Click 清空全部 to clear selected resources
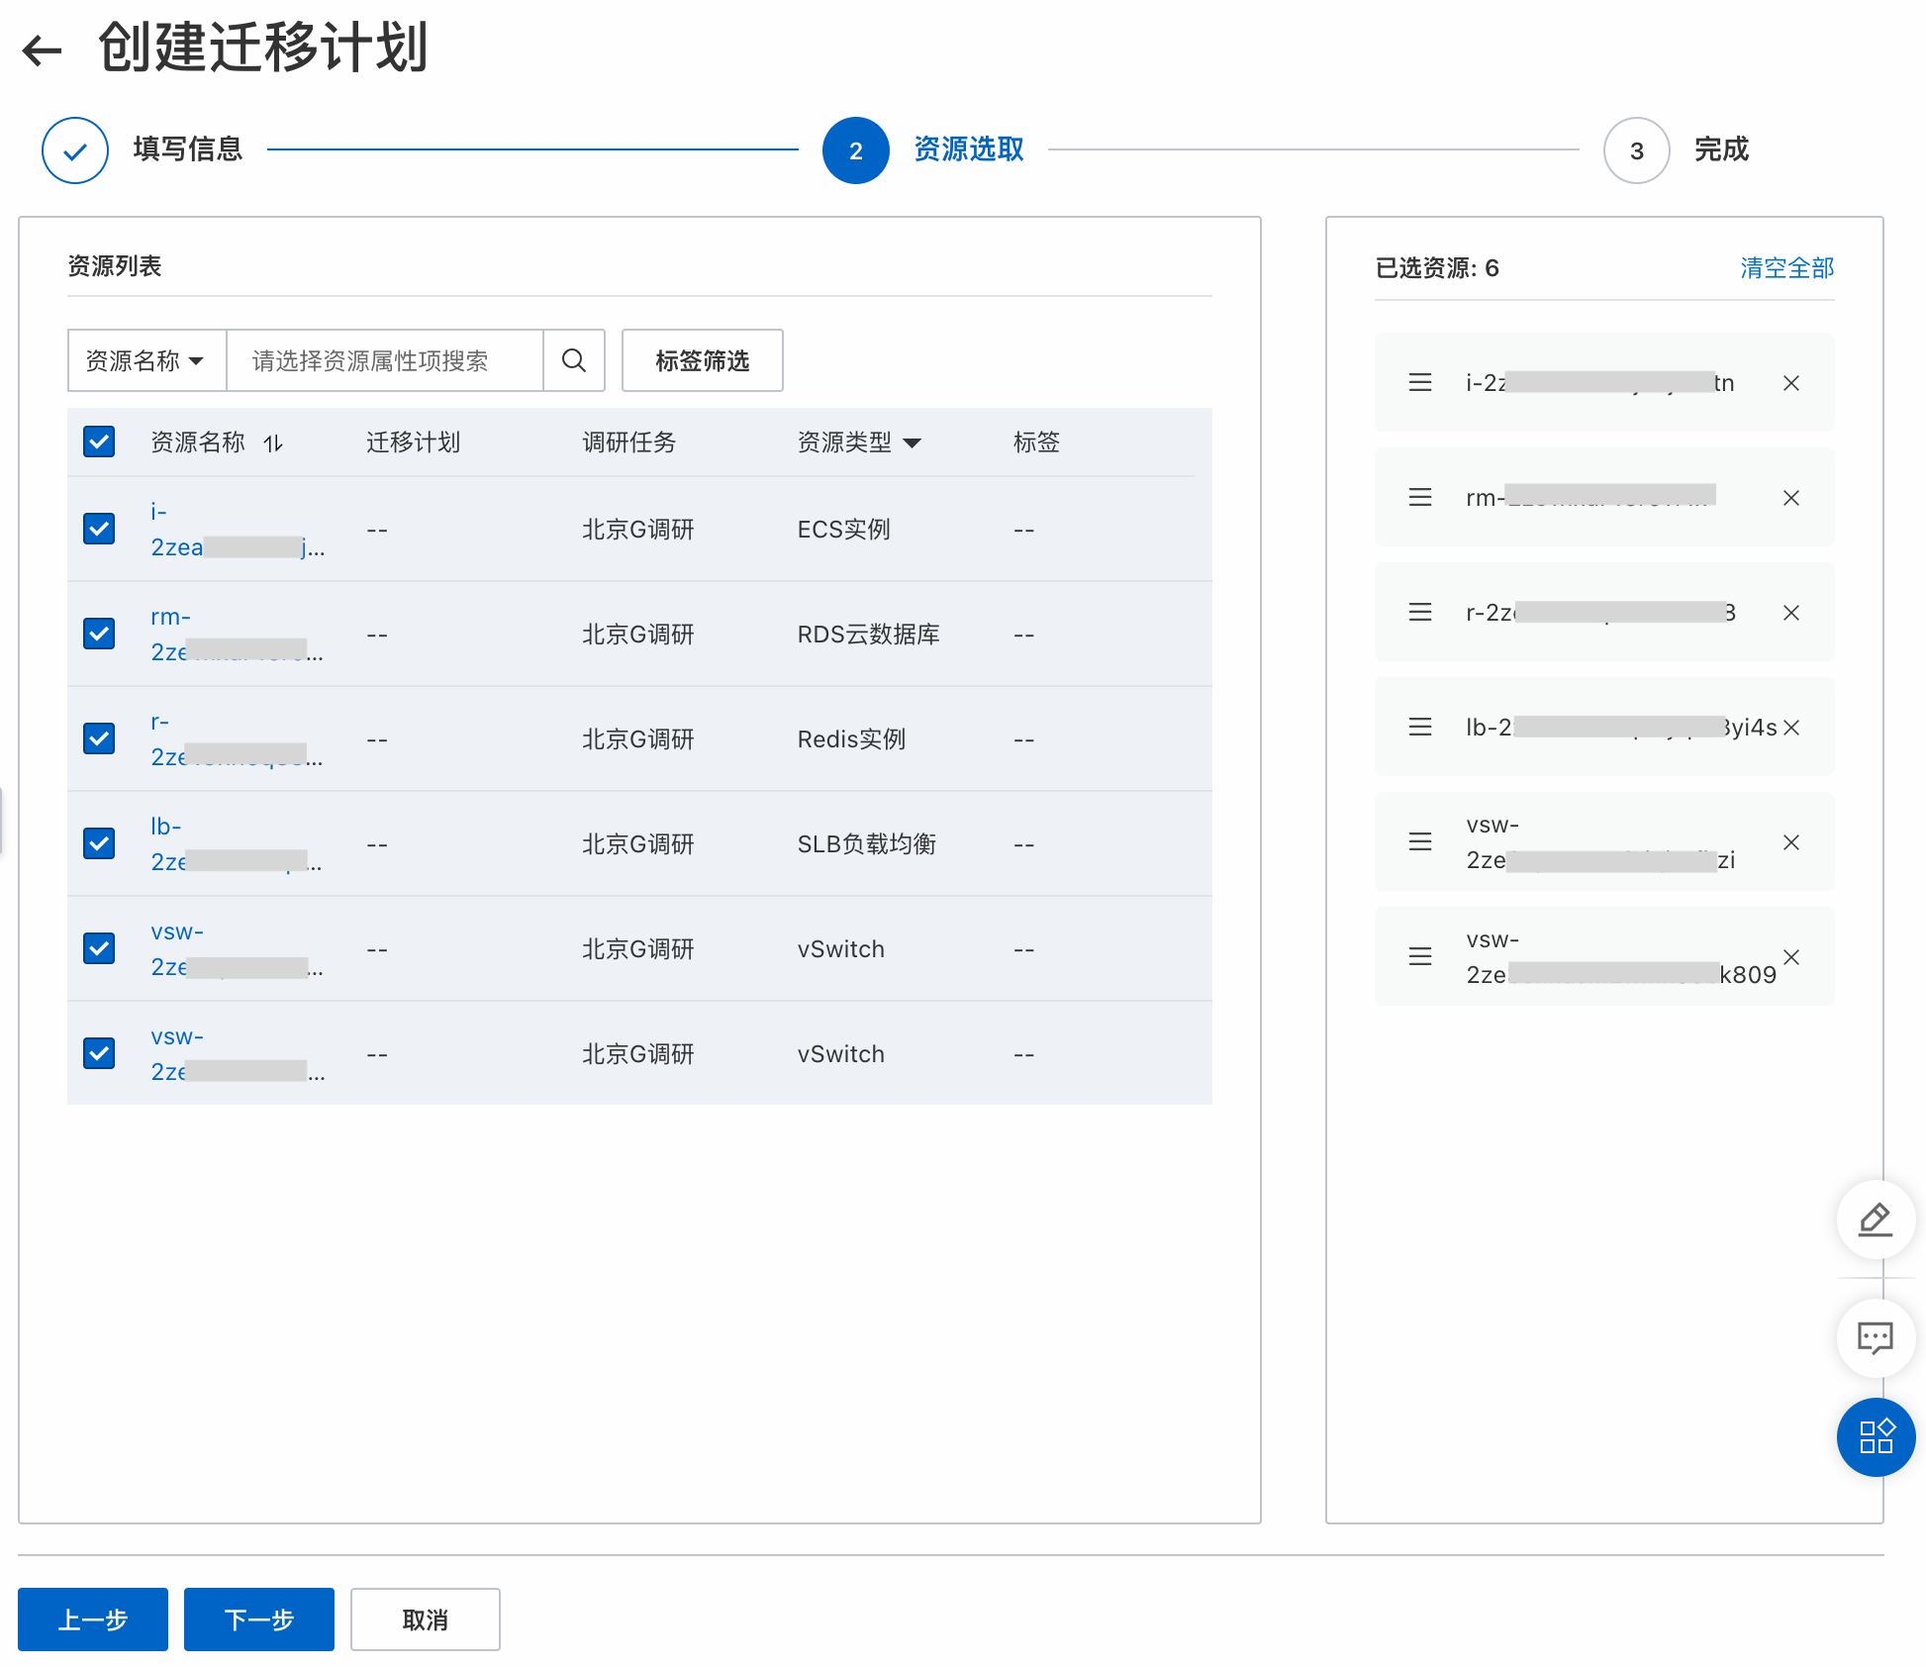 point(1786,268)
